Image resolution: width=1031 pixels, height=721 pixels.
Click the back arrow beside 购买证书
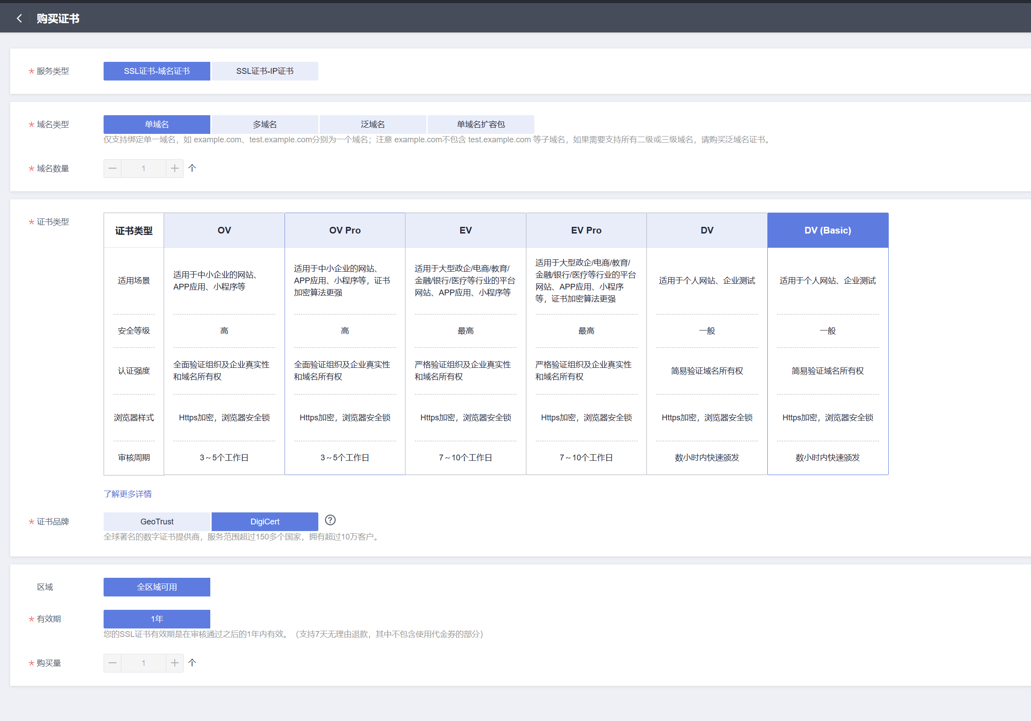click(x=19, y=18)
